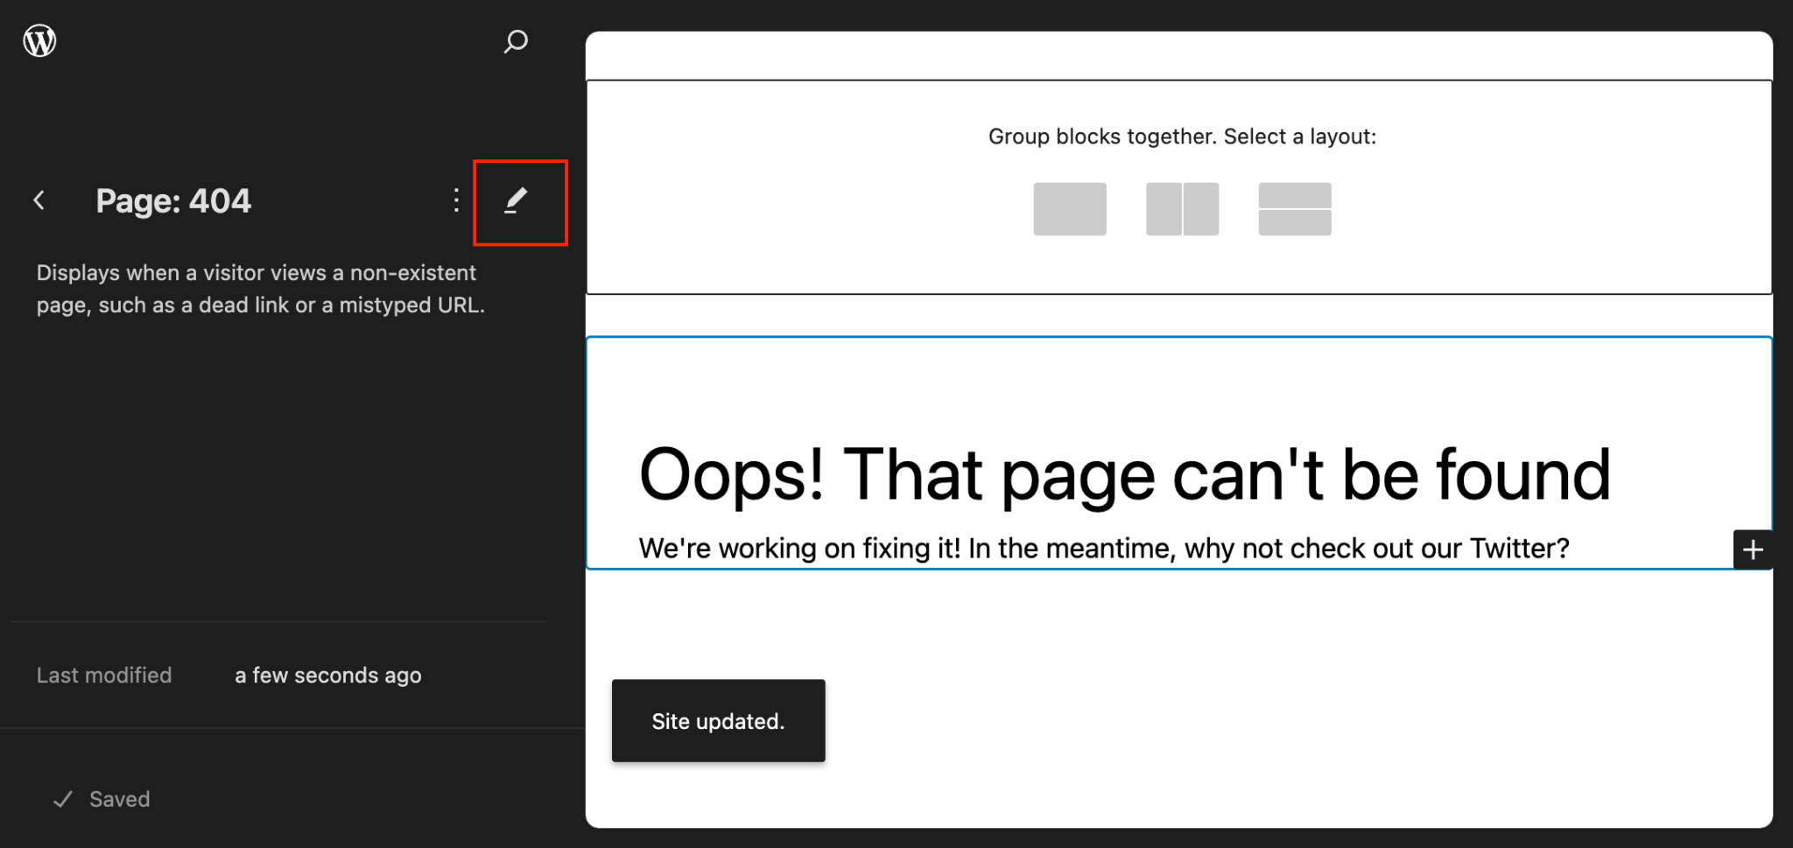Choose the Row two-column layout
This screenshot has height=848, width=1793.
pyautogui.click(x=1182, y=209)
